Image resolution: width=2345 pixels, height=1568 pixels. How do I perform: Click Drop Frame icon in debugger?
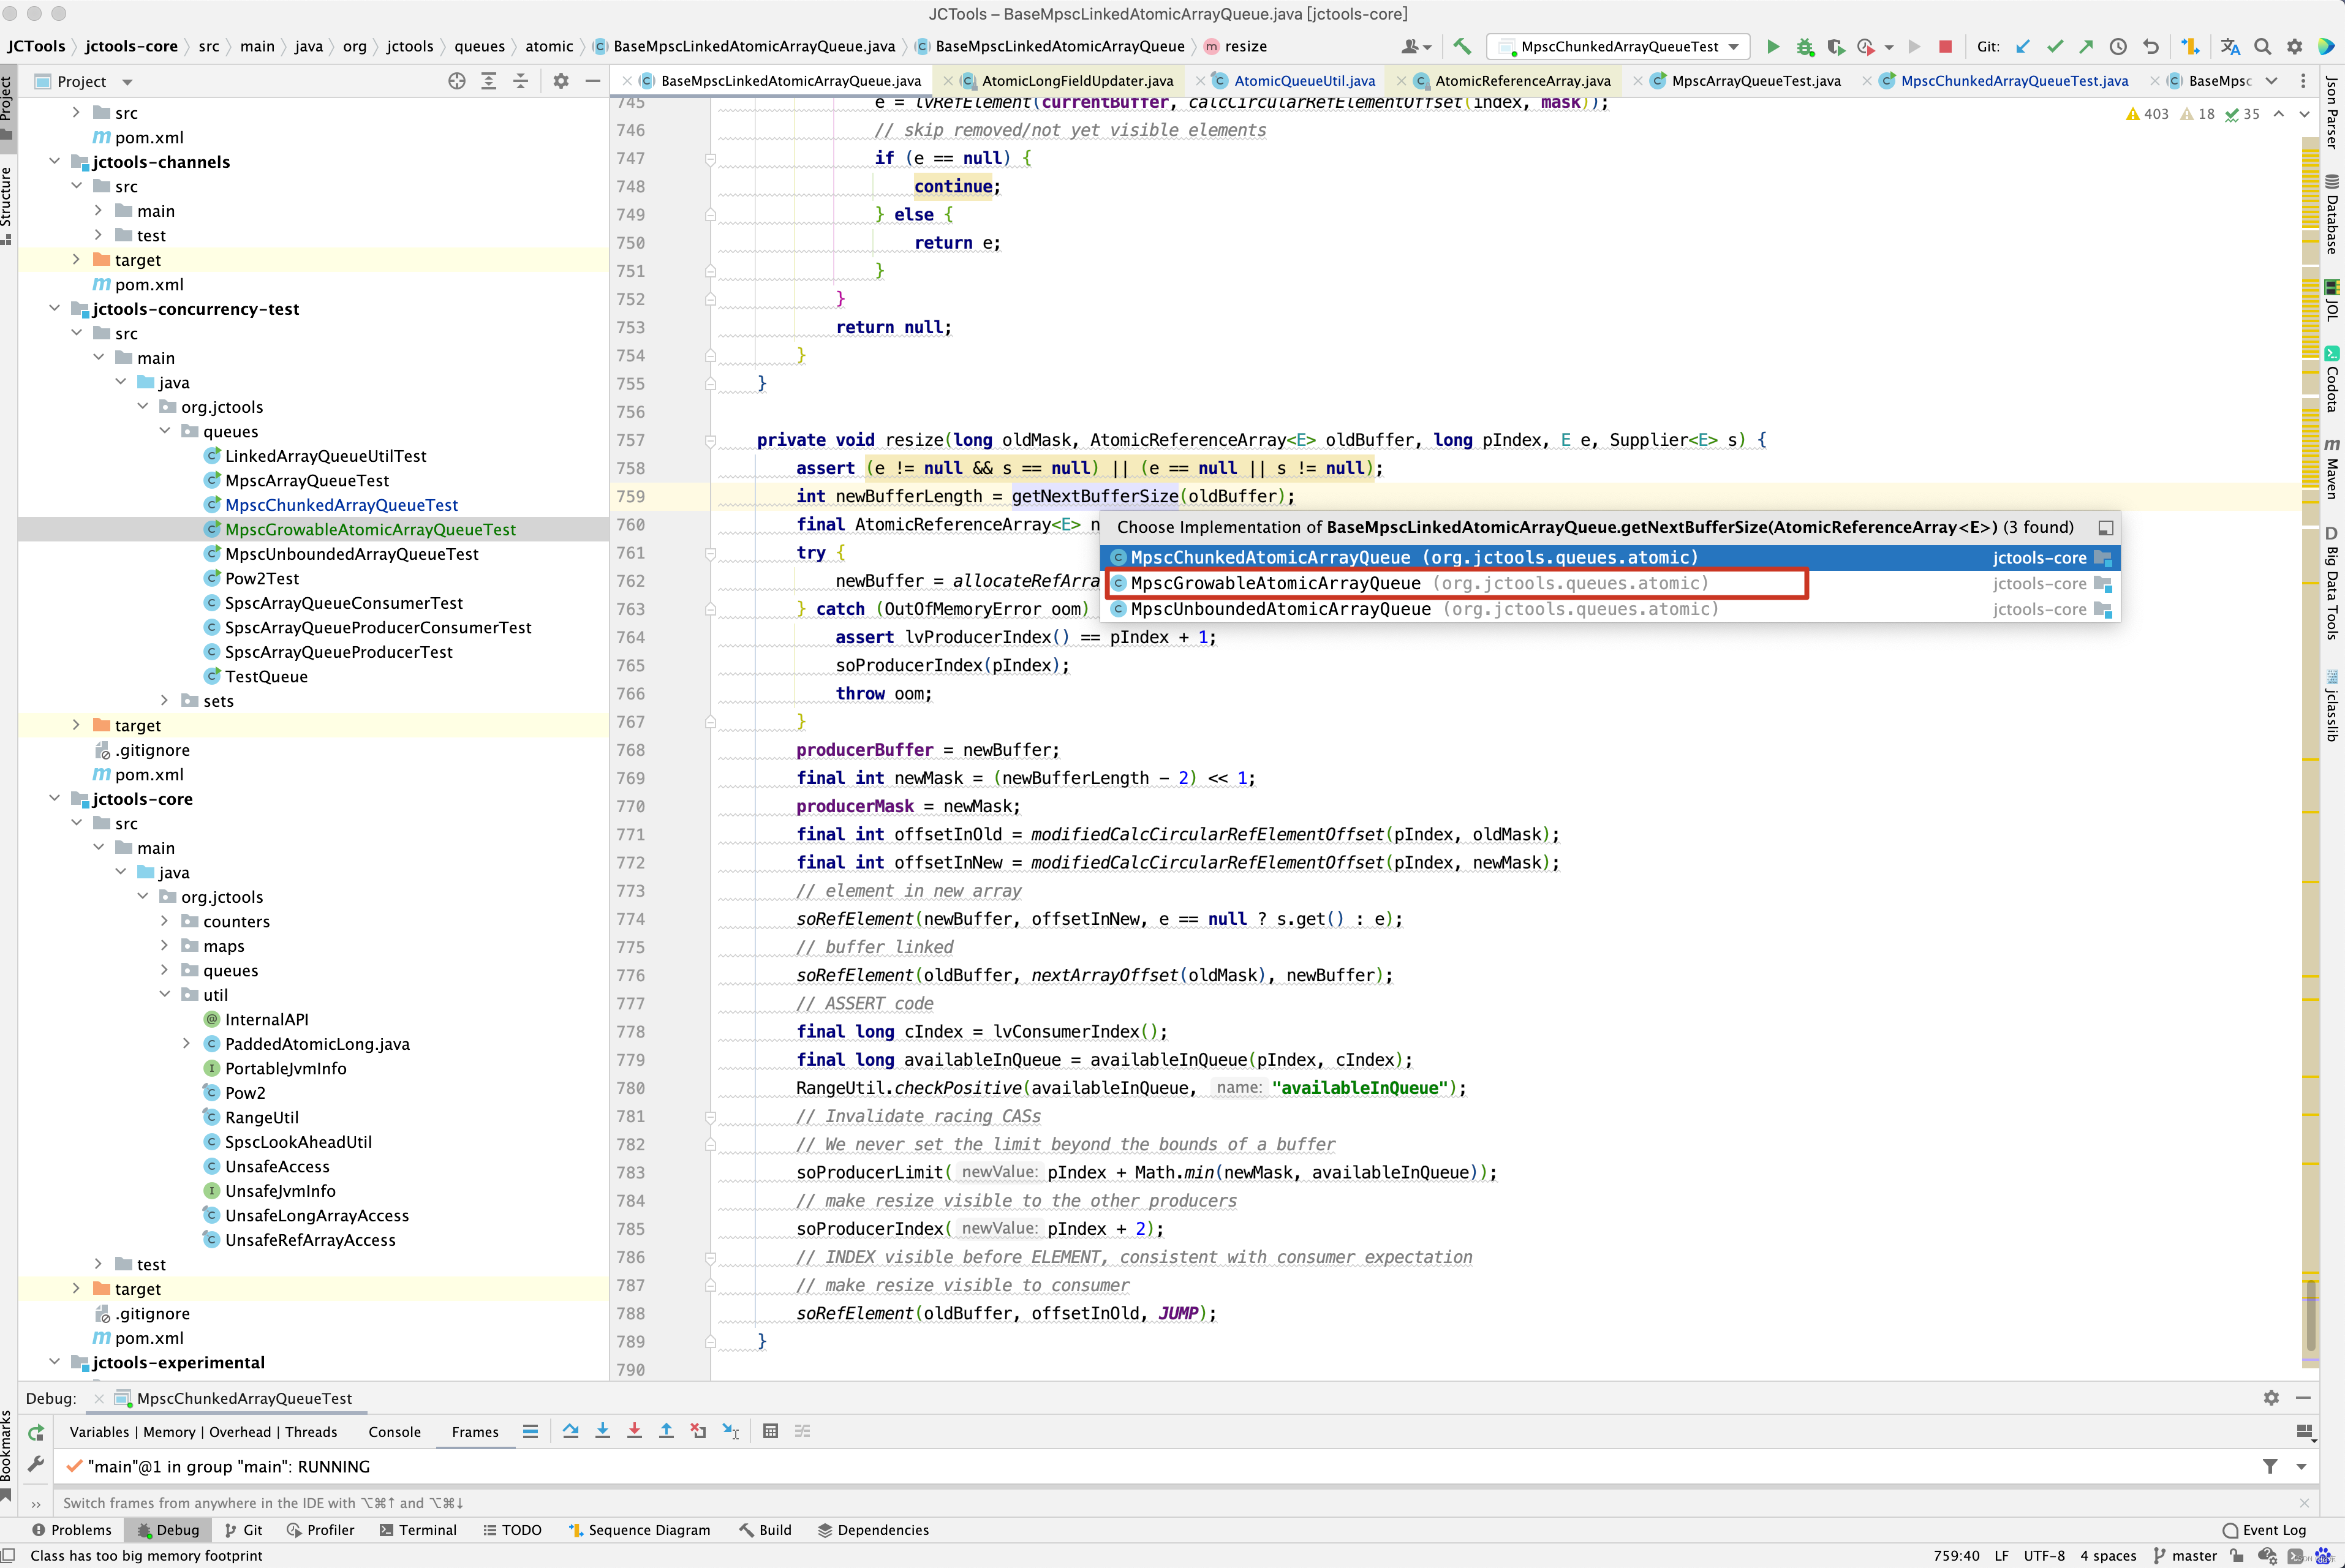pos(698,1431)
